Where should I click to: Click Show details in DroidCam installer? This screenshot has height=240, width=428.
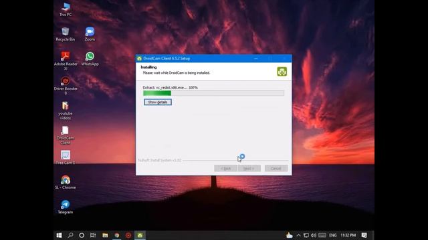[x=158, y=102]
